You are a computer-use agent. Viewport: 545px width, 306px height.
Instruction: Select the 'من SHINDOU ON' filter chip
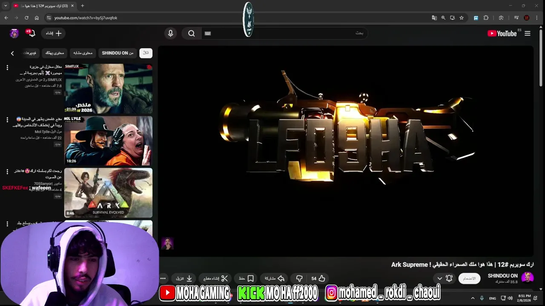pos(118,53)
